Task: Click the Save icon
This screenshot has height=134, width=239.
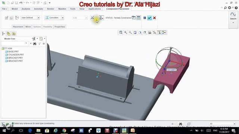Action: pyautogui.click(x=16, y=3)
